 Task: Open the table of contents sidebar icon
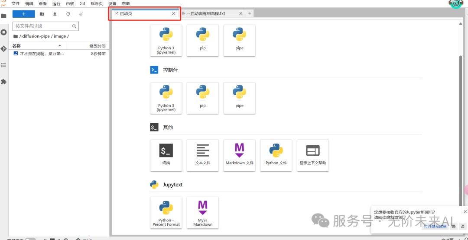3,65
